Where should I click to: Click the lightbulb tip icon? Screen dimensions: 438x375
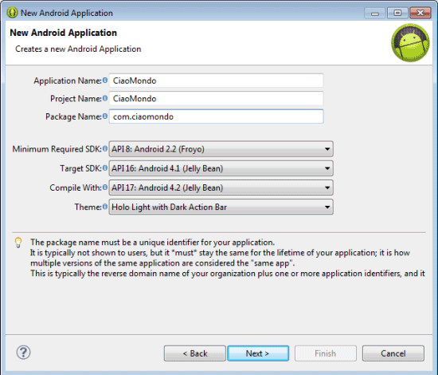coord(18,243)
